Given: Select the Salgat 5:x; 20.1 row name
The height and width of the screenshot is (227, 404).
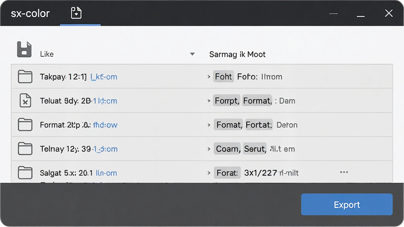Looking at the screenshot, I should click(x=66, y=173).
